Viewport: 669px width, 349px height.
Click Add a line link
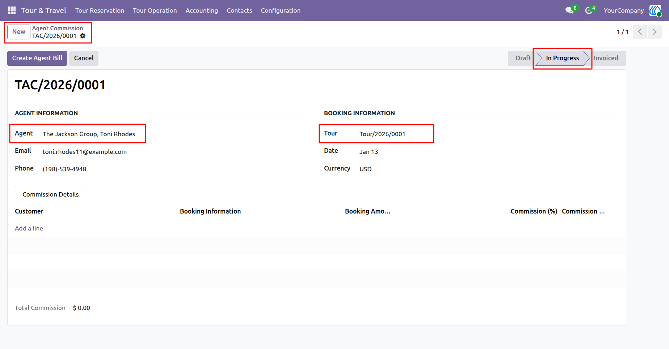point(29,228)
